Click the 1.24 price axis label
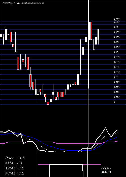126x177 pixels. coord(116,42)
